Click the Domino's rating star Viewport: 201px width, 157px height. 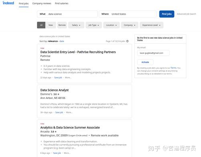coord(58,94)
